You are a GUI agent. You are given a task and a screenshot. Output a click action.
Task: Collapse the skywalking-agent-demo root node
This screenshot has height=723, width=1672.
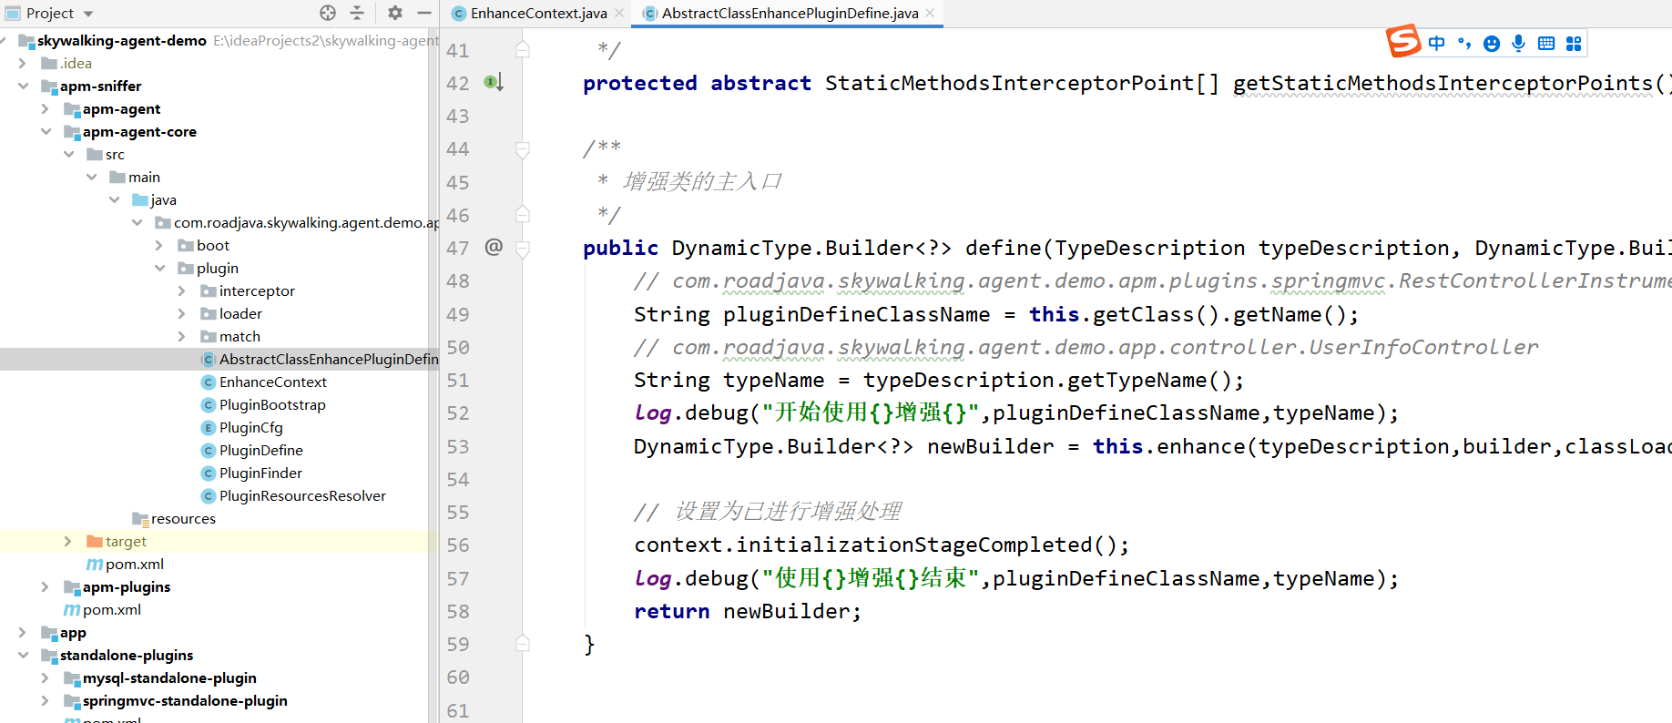click(x=4, y=40)
